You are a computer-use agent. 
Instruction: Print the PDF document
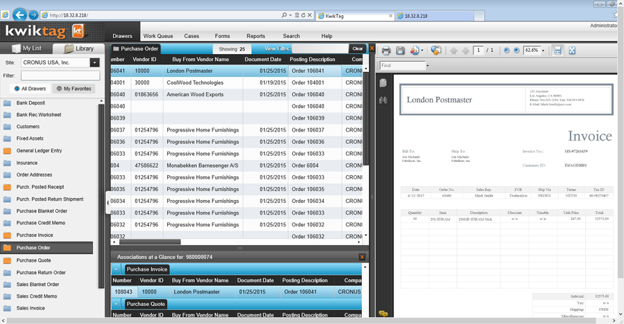(x=386, y=51)
